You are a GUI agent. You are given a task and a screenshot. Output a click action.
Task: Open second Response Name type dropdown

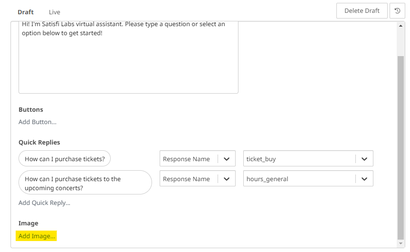click(x=189, y=179)
